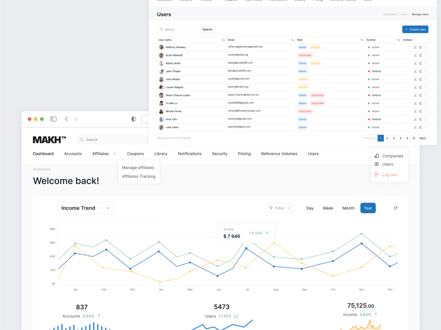Click trash icon in John Nesbit row
Screen dimensions: 441x330
pyautogui.click(x=420, y=79)
